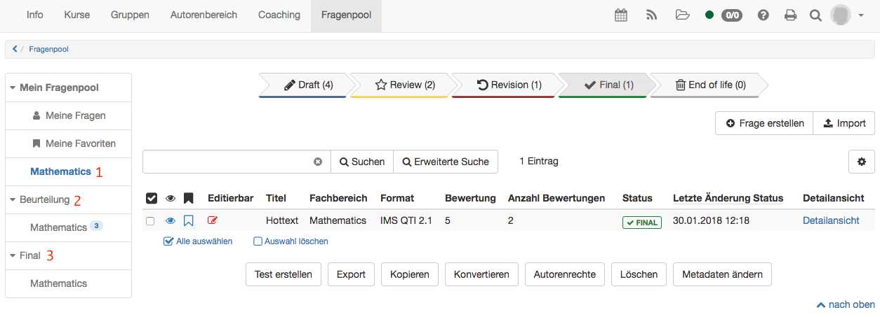Image resolution: width=880 pixels, height=317 pixels.
Task: Click the magnifier search icon in top bar
Action: click(x=815, y=15)
